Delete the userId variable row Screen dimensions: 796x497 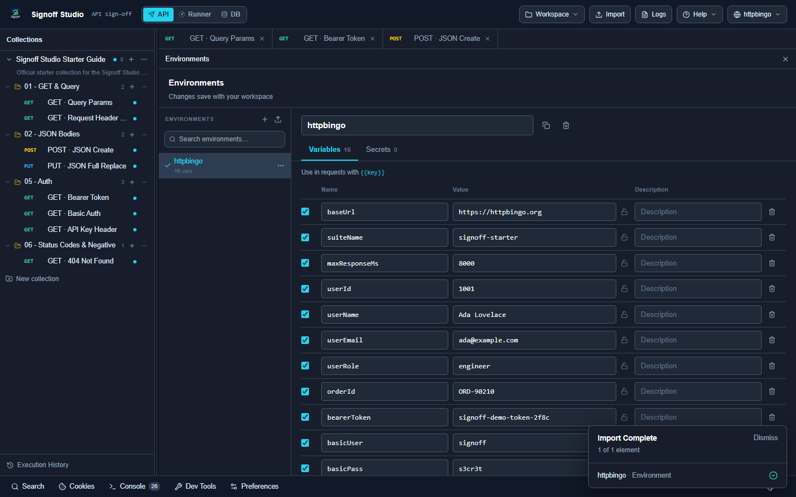click(772, 289)
